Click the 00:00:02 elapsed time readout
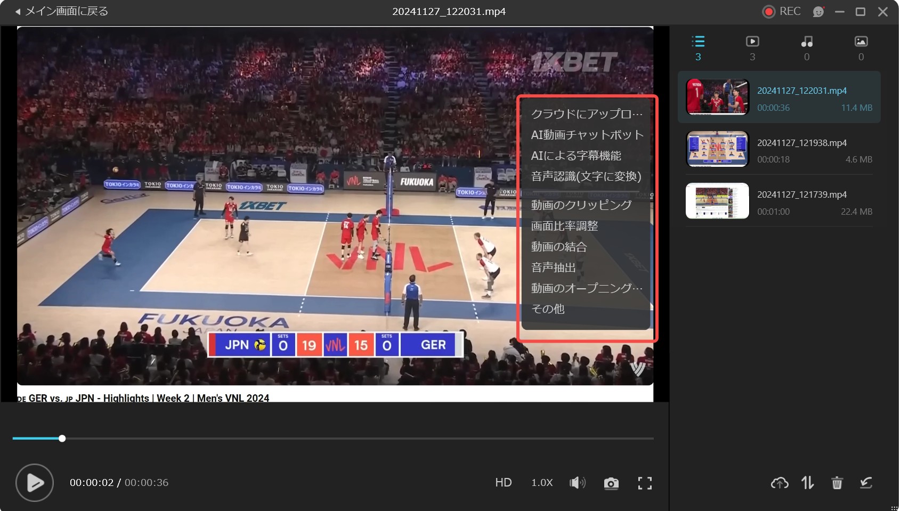 coord(92,483)
